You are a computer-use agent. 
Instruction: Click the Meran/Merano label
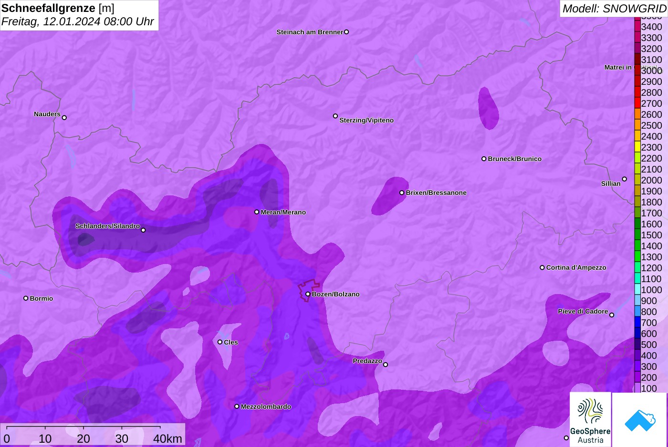(283, 212)
